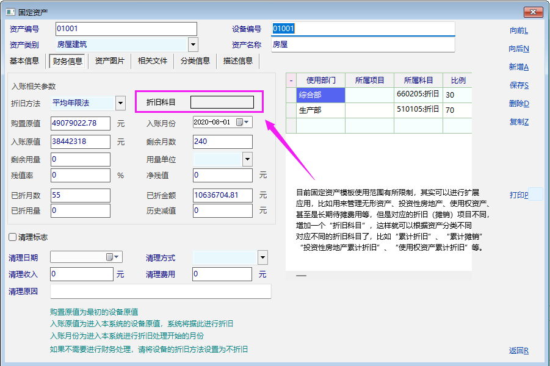The width and height of the screenshot is (550, 366).
Task: Click the 保存S button
Action: pyautogui.click(x=518, y=85)
